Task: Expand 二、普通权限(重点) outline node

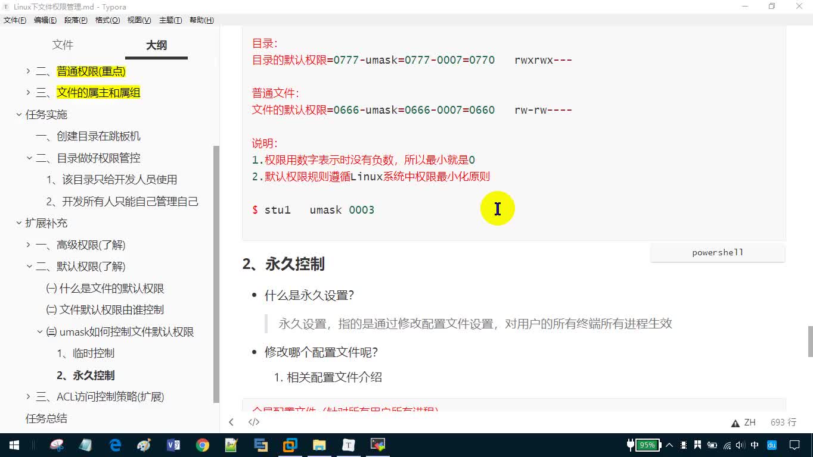Action: click(x=28, y=71)
